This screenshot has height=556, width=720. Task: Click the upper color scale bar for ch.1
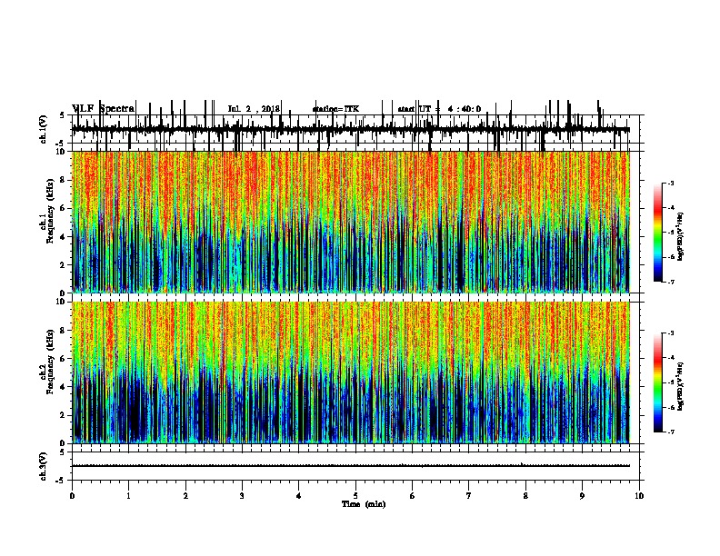coord(658,233)
